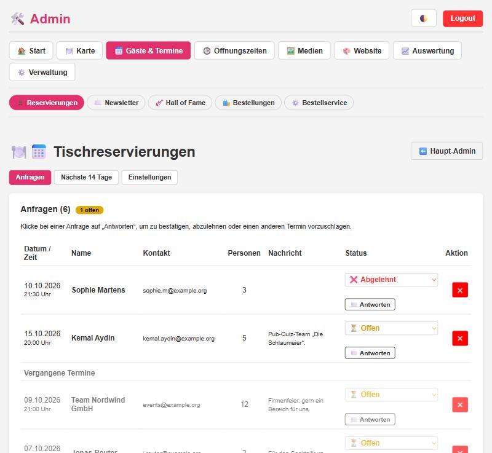Open the Hall of Fame sub-tab
This screenshot has width=492, height=453.
pyautogui.click(x=180, y=103)
